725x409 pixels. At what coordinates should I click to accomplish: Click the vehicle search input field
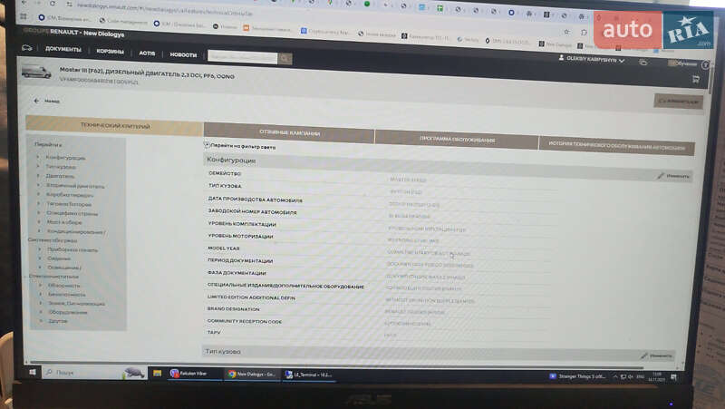click(x=243, y=57)
